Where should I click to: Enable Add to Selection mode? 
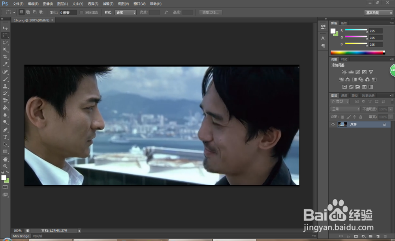[x=28, y=12]
